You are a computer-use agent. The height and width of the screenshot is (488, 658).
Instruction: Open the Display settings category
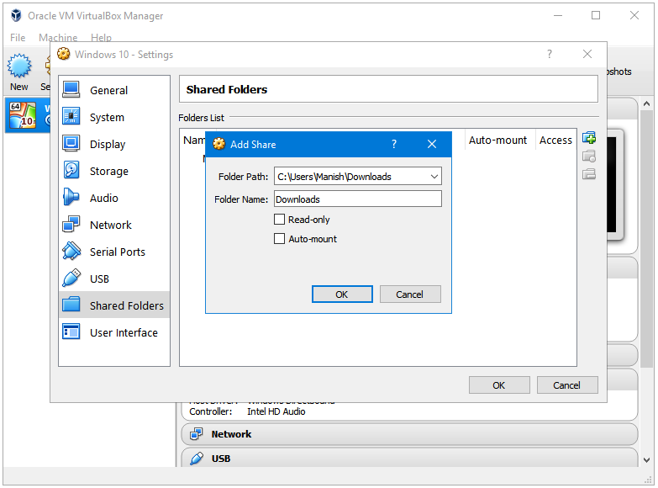tap(107, 144)
